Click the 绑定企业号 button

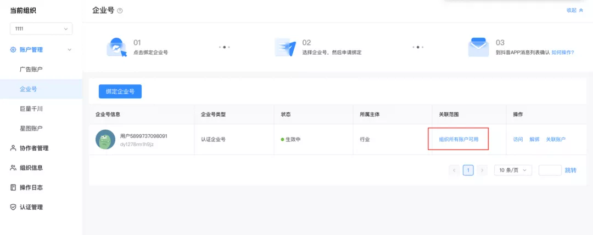point(120,91)
